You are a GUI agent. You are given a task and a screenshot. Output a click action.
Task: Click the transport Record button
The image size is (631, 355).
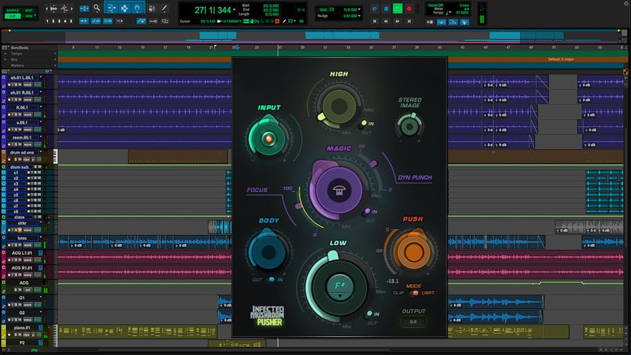pyautogui.click(x=409, y=9)
